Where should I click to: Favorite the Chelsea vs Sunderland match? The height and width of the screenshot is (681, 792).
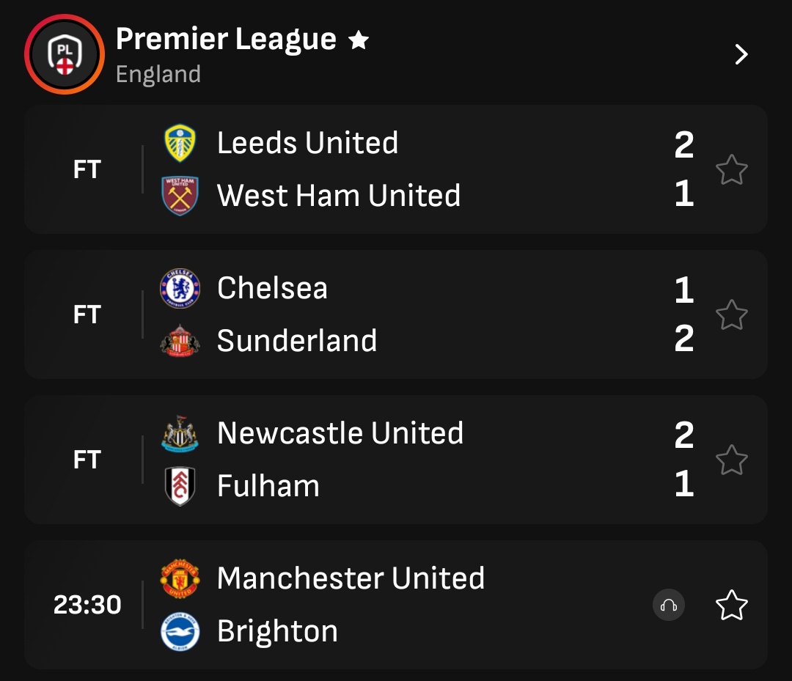pos(731,315)
